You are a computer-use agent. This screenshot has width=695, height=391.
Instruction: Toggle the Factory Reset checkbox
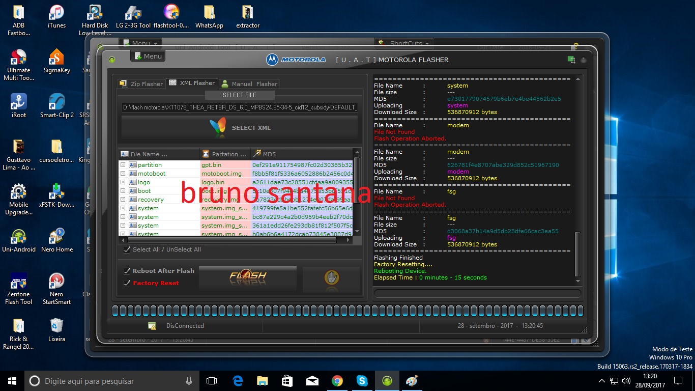127,283
